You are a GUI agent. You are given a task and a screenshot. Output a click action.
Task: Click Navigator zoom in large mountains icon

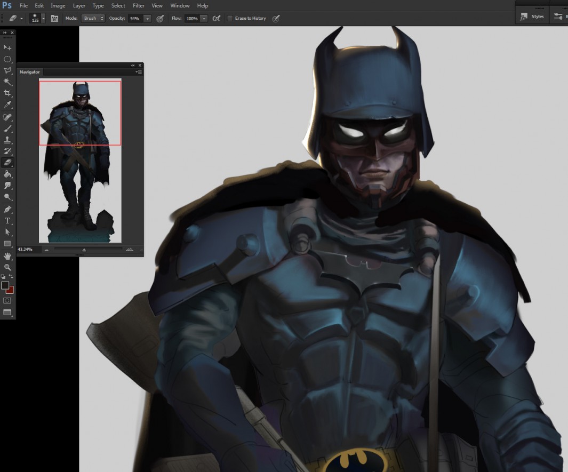[129, 249]
